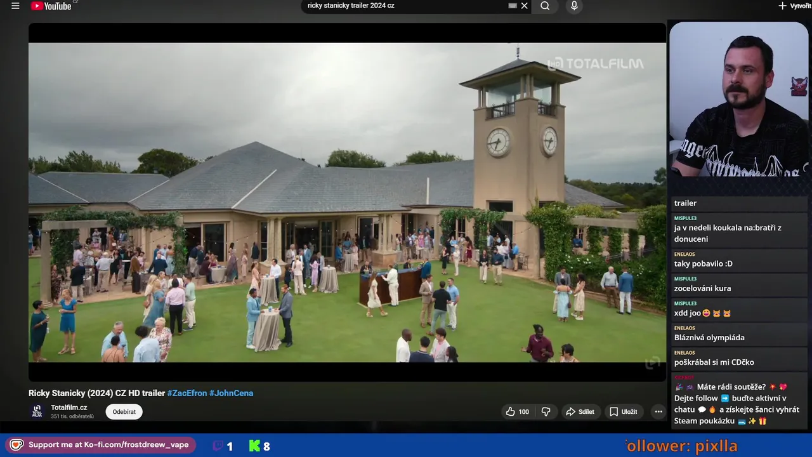
Task: Clear the search query with X
Action: point(525,6)
